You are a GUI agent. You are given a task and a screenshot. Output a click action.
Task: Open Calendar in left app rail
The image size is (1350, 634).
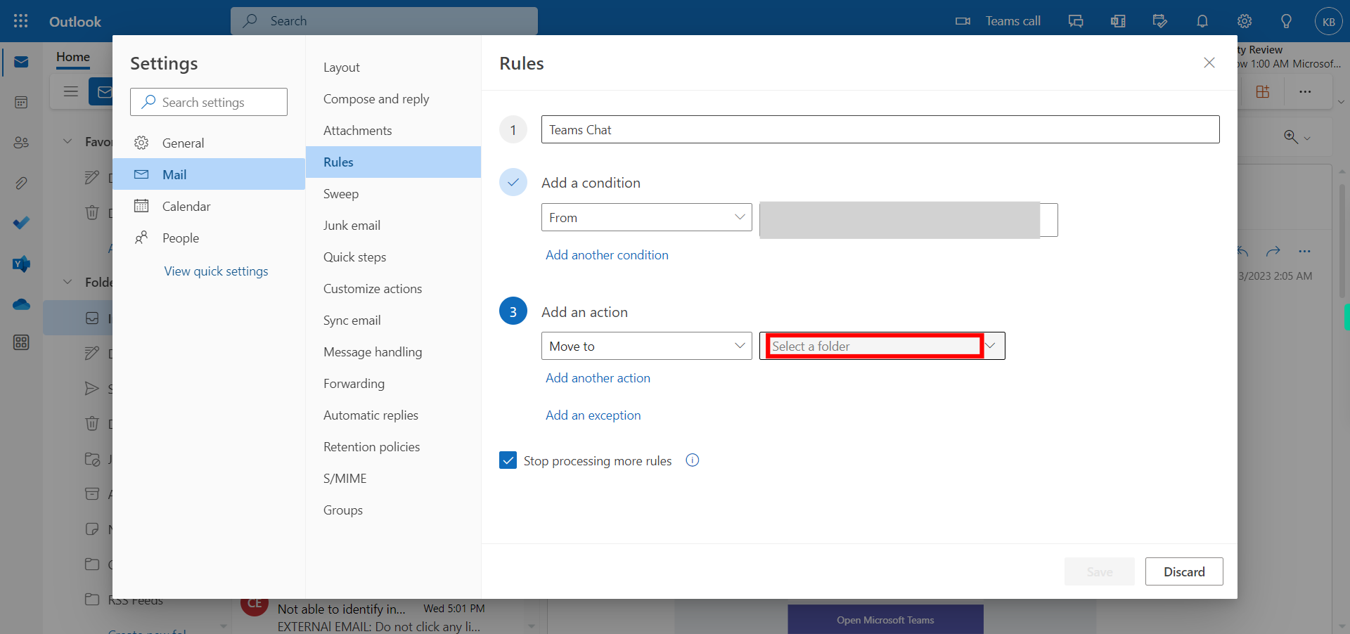click(21, 103)
